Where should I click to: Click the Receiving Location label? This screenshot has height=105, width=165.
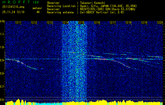click(61, 6)
